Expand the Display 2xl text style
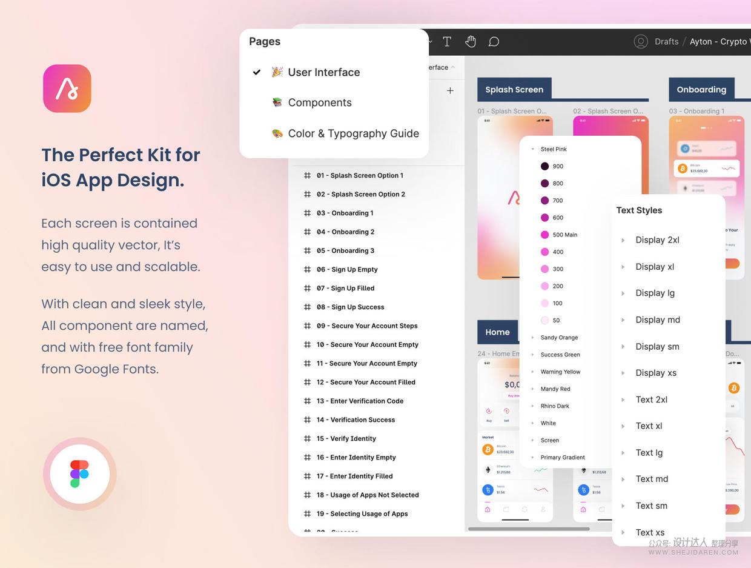751x568 pixels. tap(623, 240)
